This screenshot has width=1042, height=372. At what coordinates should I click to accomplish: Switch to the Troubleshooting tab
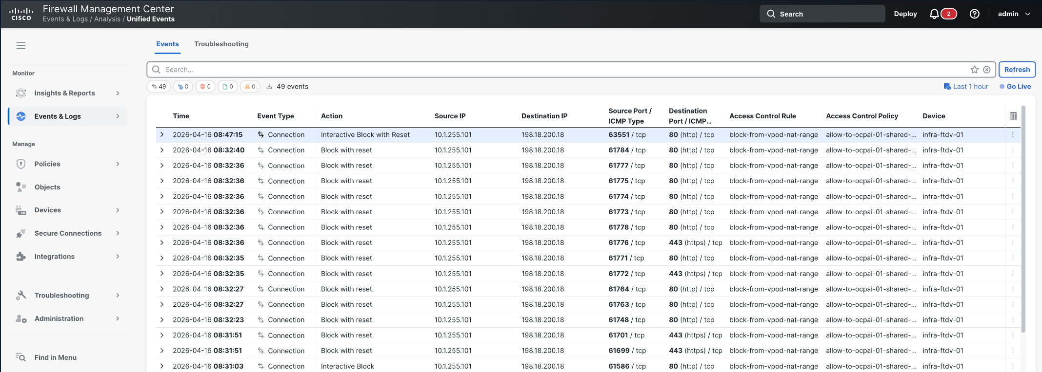pos(221,44)
